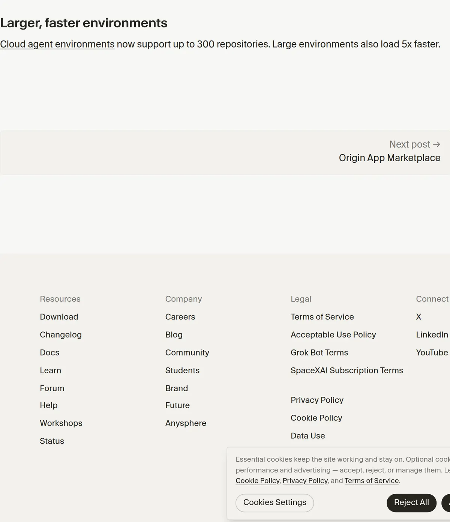Click the Learn link
The image size is (450, 522).
50,370
